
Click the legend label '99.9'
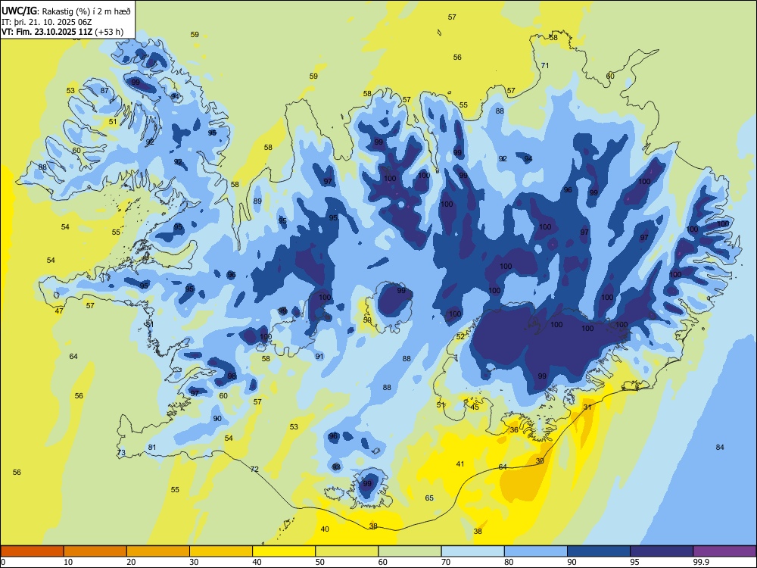pyautogui.click(x=700, y=562)
